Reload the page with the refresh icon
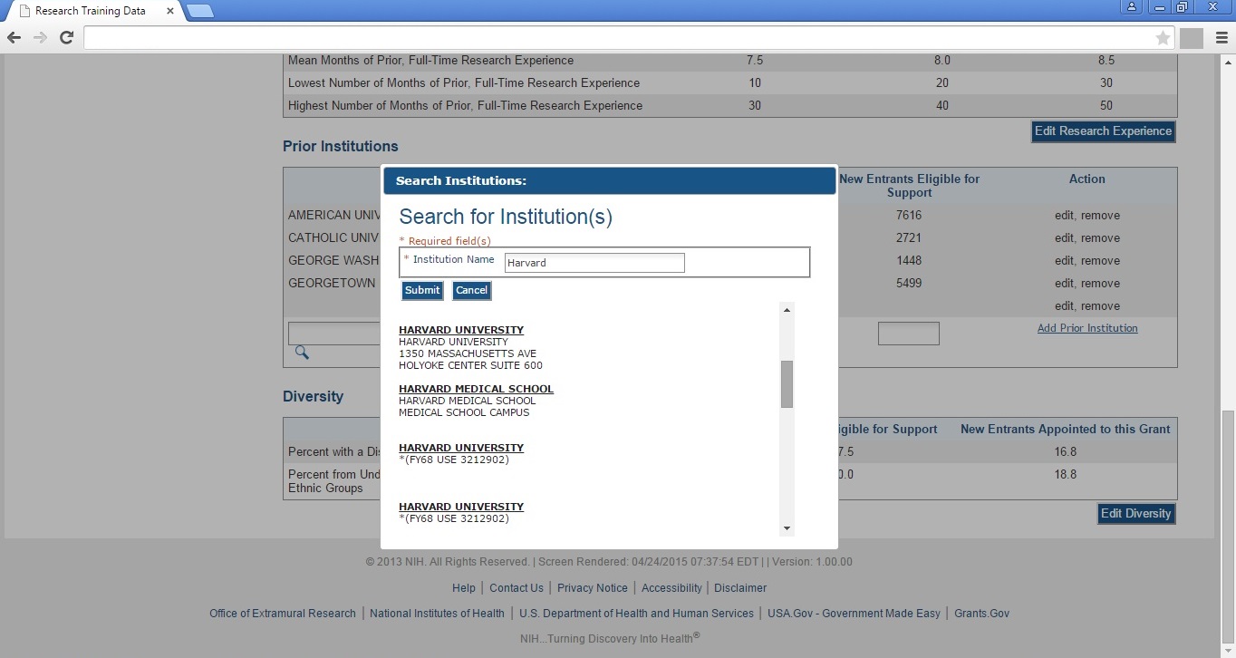The image size is (1236, 658). click(x=66, y=37)
